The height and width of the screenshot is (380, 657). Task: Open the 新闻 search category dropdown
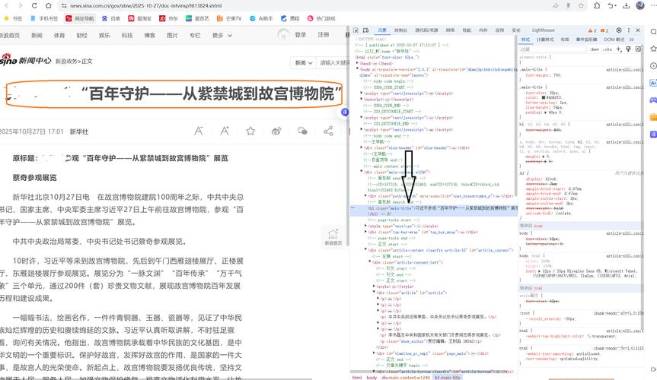tap(304, 63)
